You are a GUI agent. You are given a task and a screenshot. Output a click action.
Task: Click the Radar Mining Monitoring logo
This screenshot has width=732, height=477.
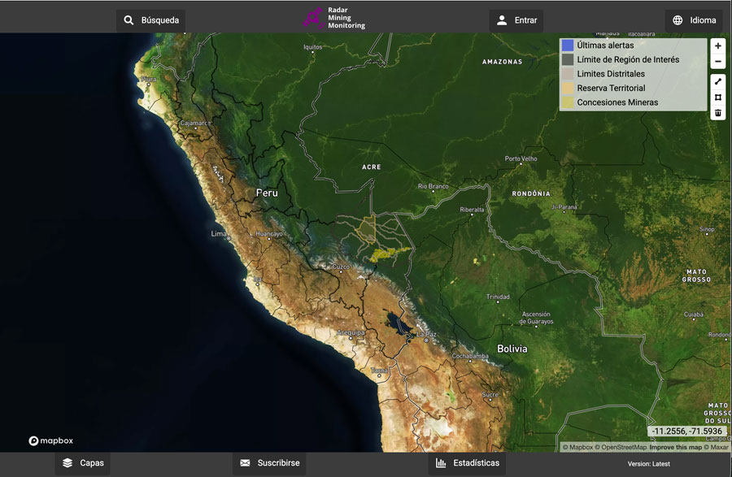coord(334,16)
